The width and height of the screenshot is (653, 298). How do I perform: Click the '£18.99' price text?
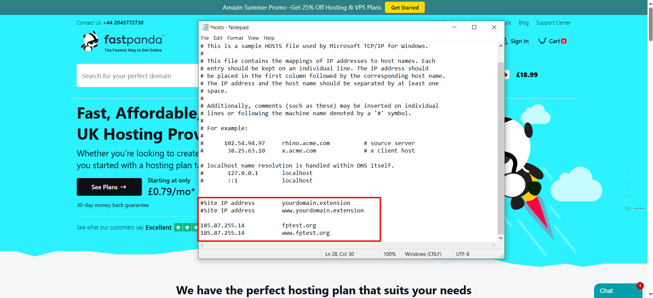click(527, 75)
